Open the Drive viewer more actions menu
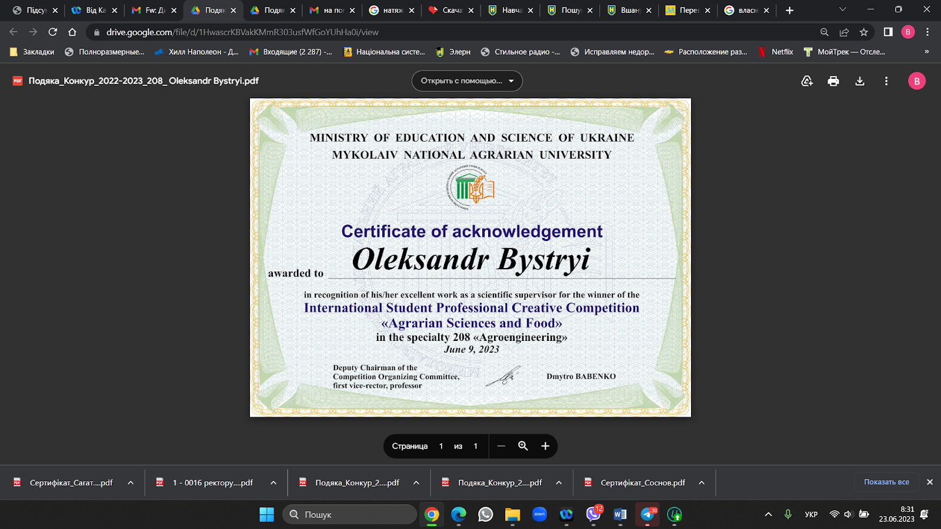The image size is (941, 529). click(x=886, y=81)
